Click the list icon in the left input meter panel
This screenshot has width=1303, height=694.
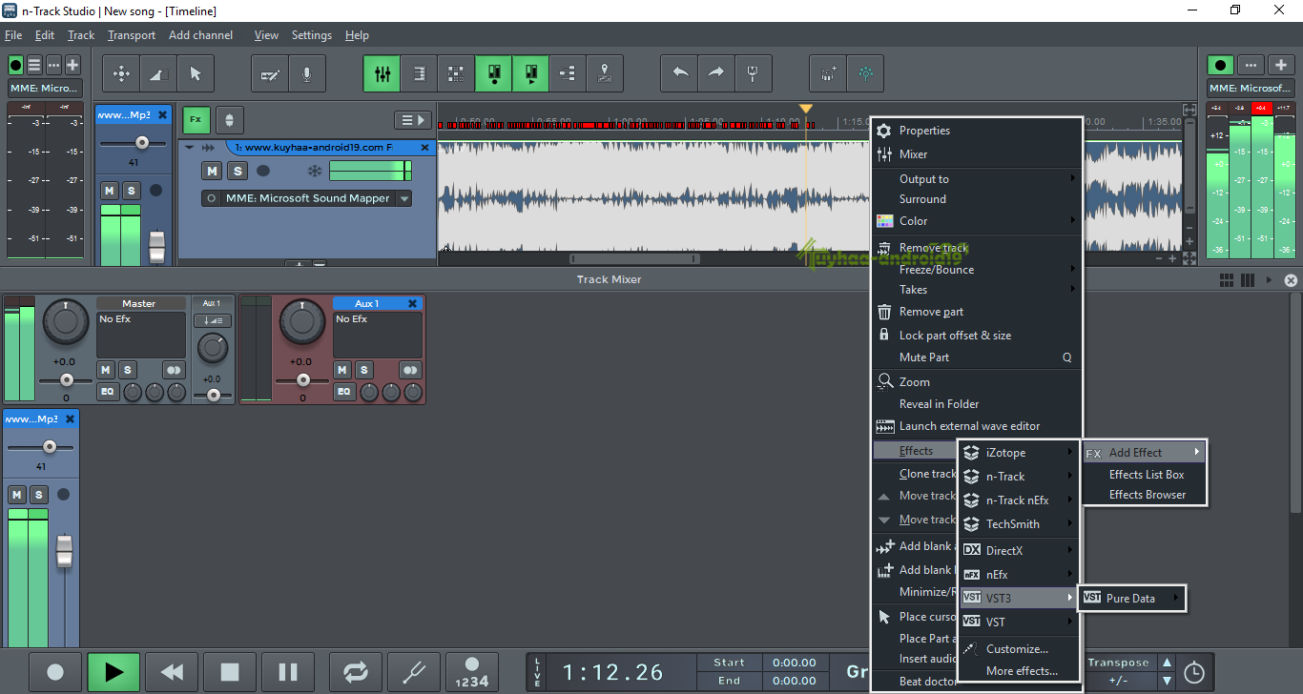[x=34, y=65]
